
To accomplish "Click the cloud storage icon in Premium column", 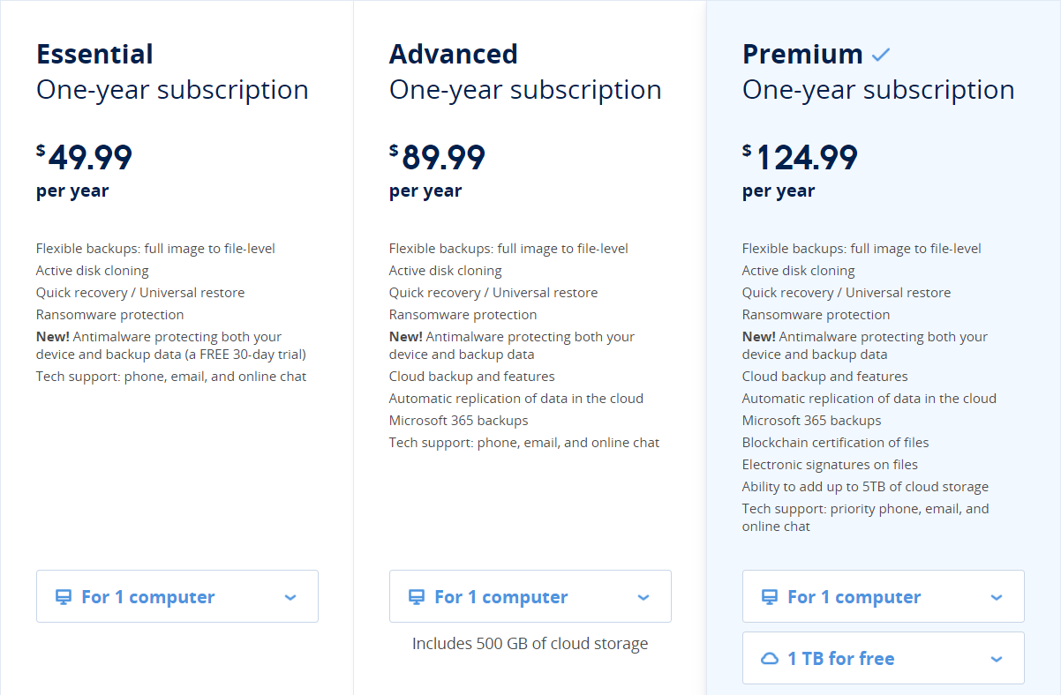I will (x=771, y=657).
